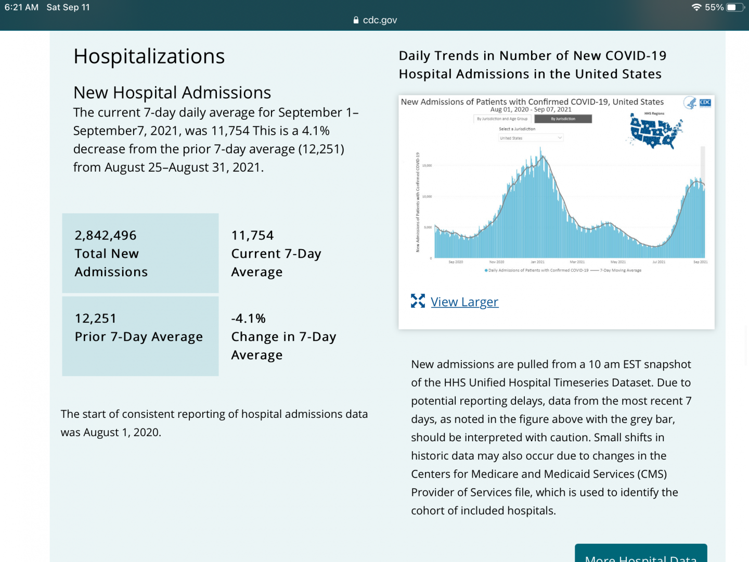The width and height of the screenshot is (749, 562).
Task: Click the Daily Trends chart section title
Action: (532, 65)
